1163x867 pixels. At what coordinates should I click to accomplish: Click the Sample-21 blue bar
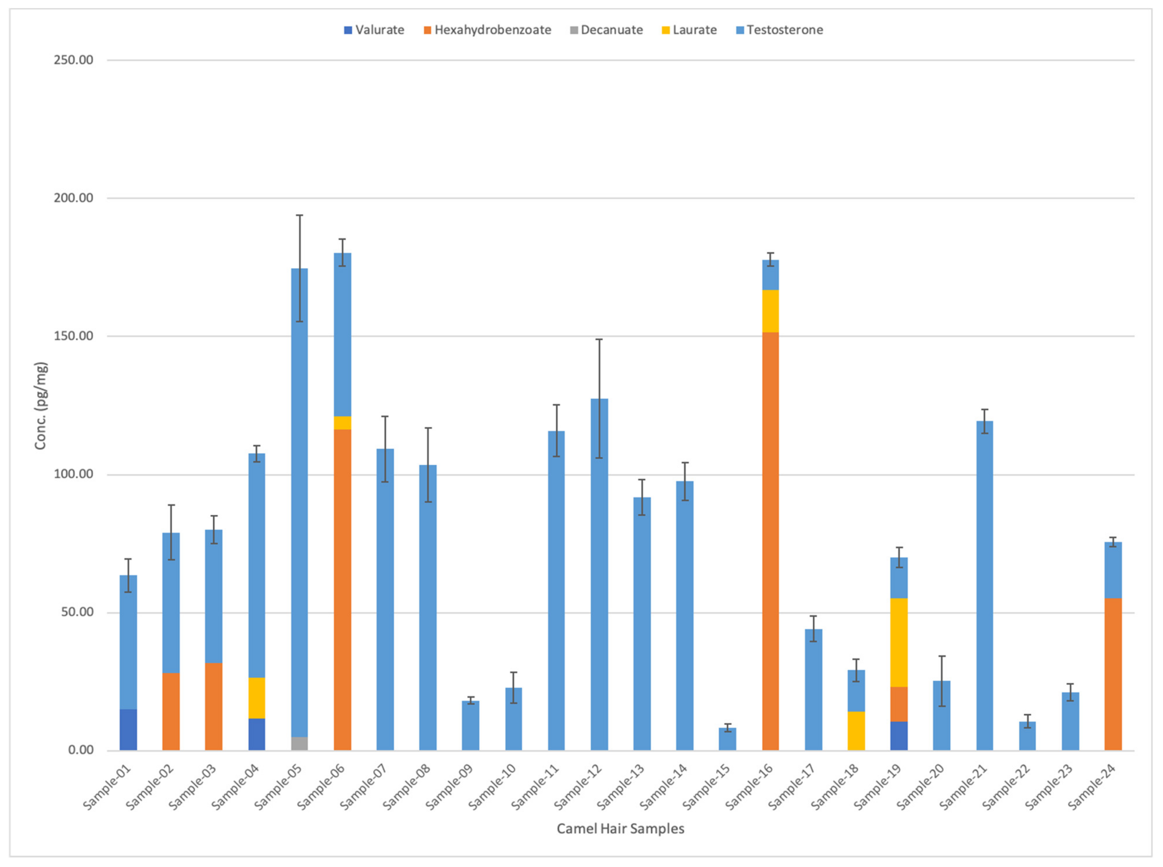[x=984, y=585]
